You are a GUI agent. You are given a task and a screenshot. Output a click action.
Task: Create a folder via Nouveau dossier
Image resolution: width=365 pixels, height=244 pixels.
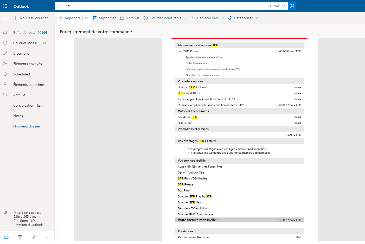tap(27, 126)
